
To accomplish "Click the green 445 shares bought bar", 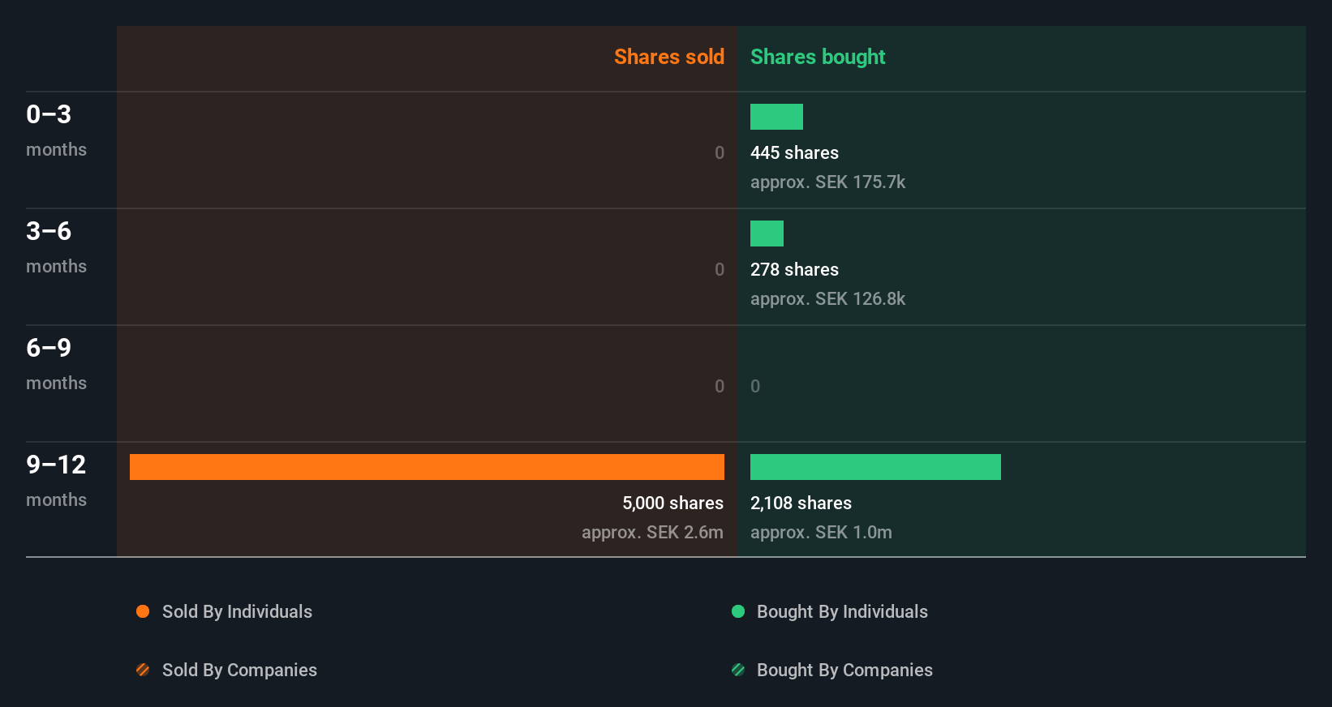I will click(x=776, y=117).
